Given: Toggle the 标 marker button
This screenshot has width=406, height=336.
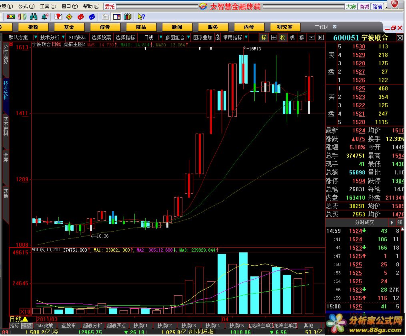Looking at the screenshot, I should coord(264,38).
